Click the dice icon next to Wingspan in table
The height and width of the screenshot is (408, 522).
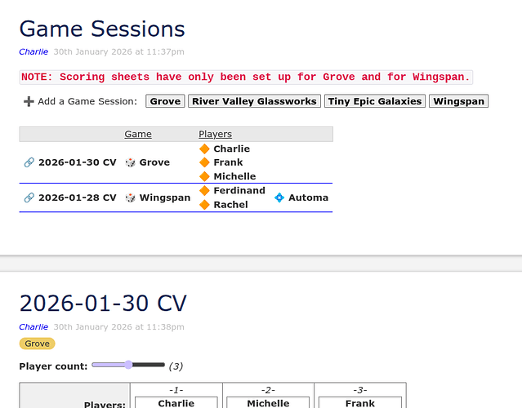[130, 197]
